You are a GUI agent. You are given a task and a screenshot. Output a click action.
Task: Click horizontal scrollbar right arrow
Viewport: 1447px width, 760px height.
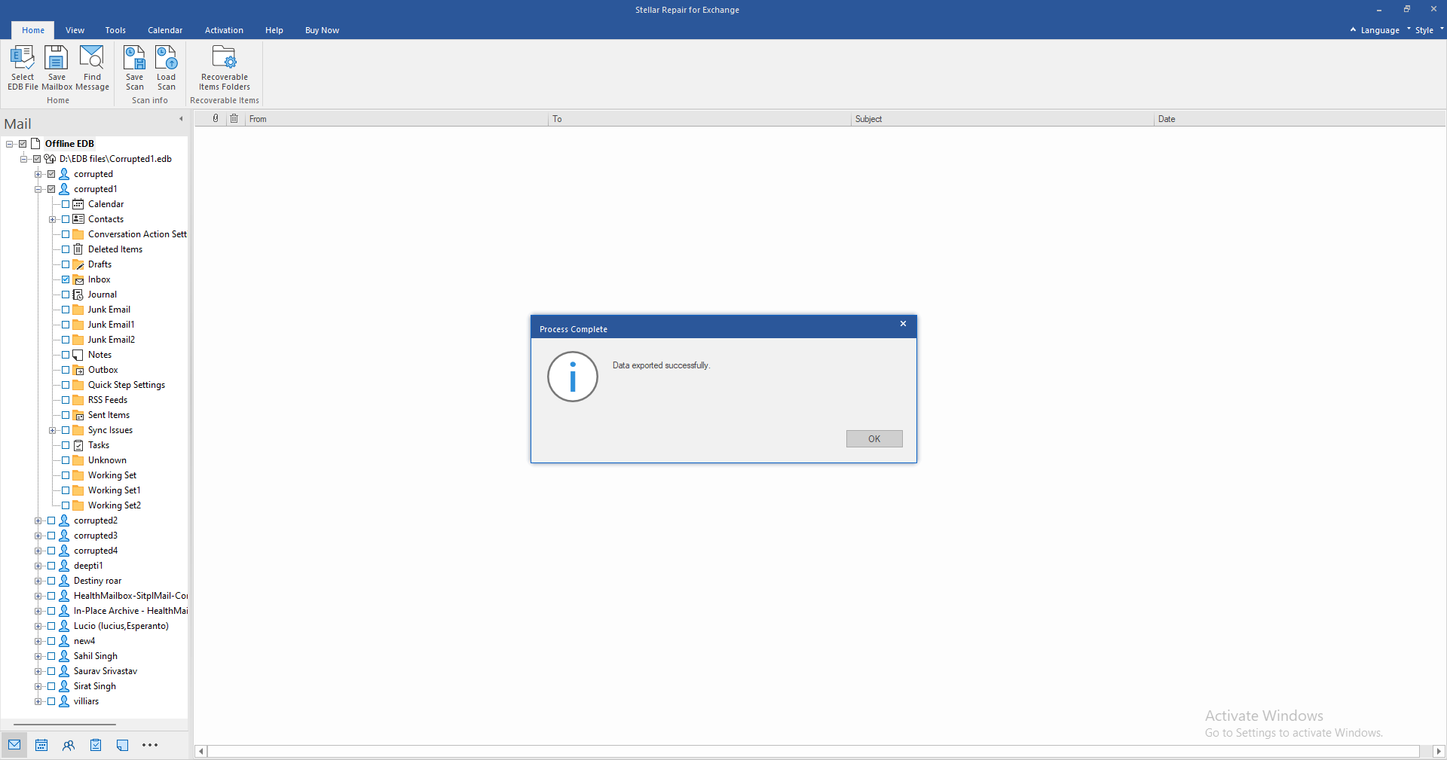(x=1439, y=751)
